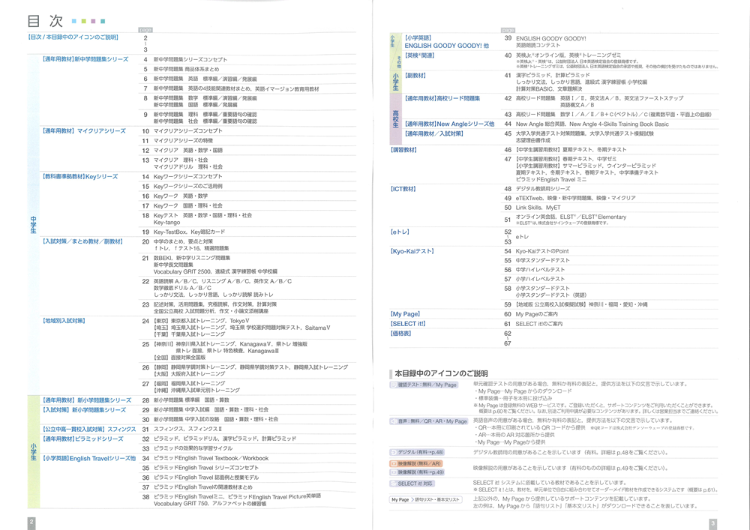Click the 音声：無料／QR・AR・My Page icon badge

[429, 421]
